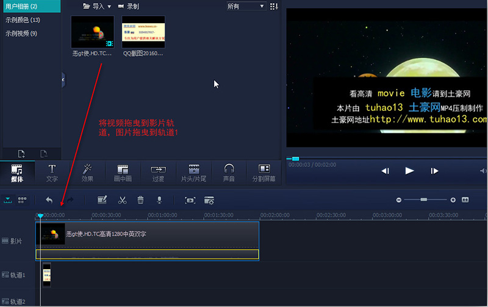Click the 00:00:03 / 00:02:00 timecode
Image resolution: width=488 pixels, height=307 pixels.
click(312, 164)
